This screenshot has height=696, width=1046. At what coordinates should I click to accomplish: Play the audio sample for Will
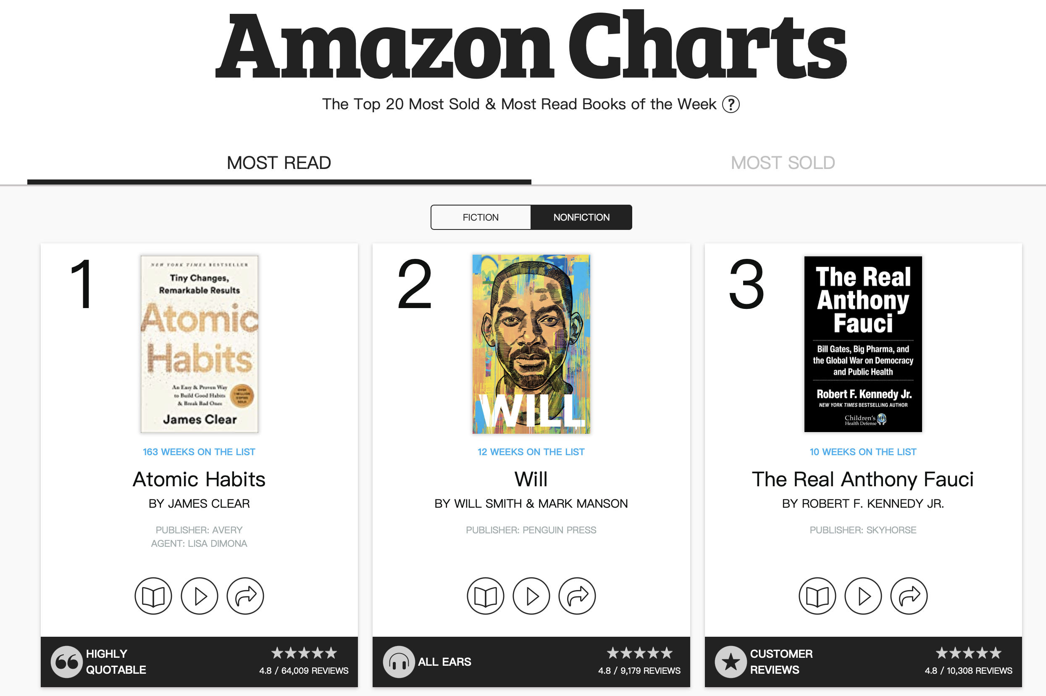pyautogui.click(x=531, y=596)
